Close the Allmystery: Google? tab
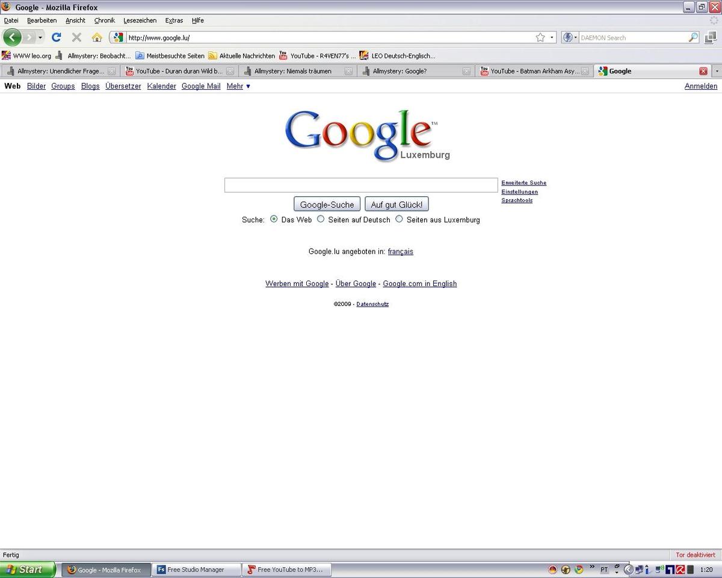Screen dimensions: 722x578 pyautogui.click(x=466, y=71)
